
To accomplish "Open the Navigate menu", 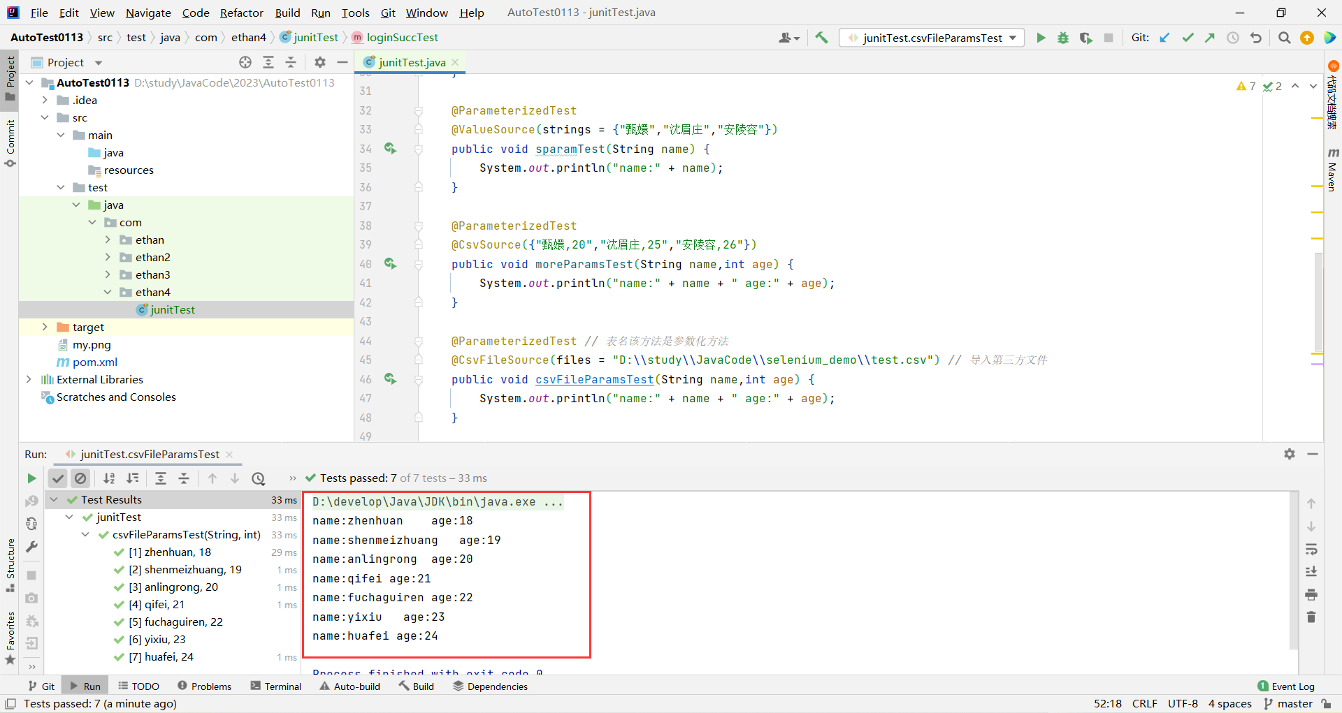I will 148,13.
